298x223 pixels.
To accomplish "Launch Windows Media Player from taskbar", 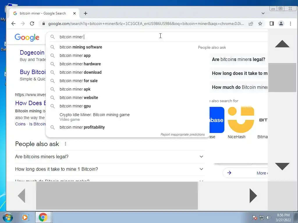I will click(25, 217).
